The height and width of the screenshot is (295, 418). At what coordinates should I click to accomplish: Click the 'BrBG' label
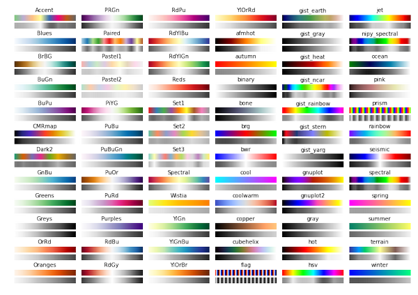(45, 56)
